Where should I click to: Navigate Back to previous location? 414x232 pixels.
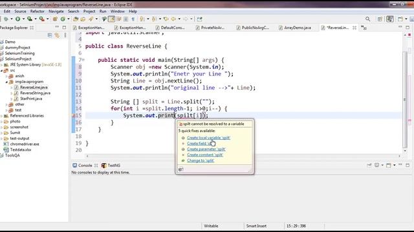click(x=173, y=19)
